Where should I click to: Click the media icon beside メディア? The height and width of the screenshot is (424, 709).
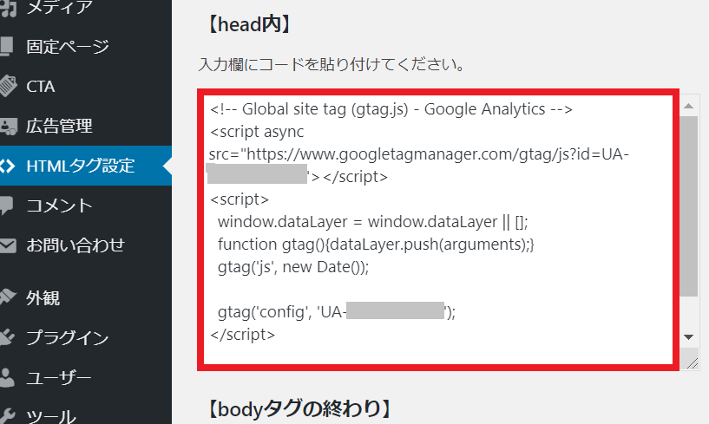click(8, 8)
